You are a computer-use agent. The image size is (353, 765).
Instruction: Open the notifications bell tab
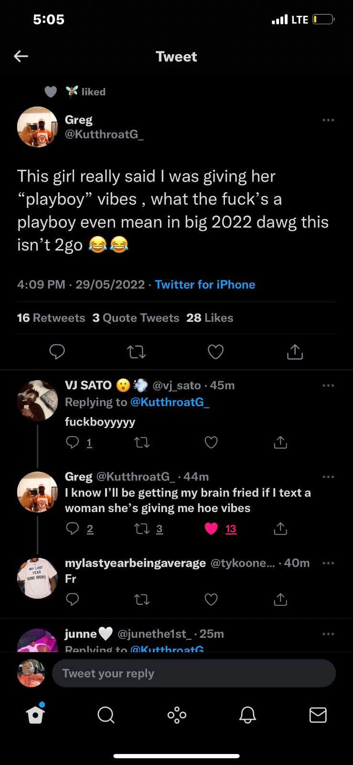pyautogui.click(x=247, y=715)
